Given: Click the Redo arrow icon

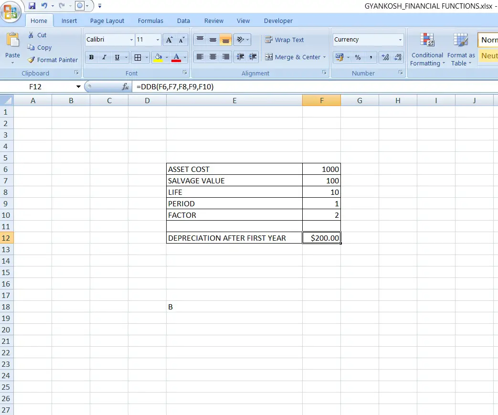Looking at the screenshot, I should pyautogui.click(x=62, y=5).
